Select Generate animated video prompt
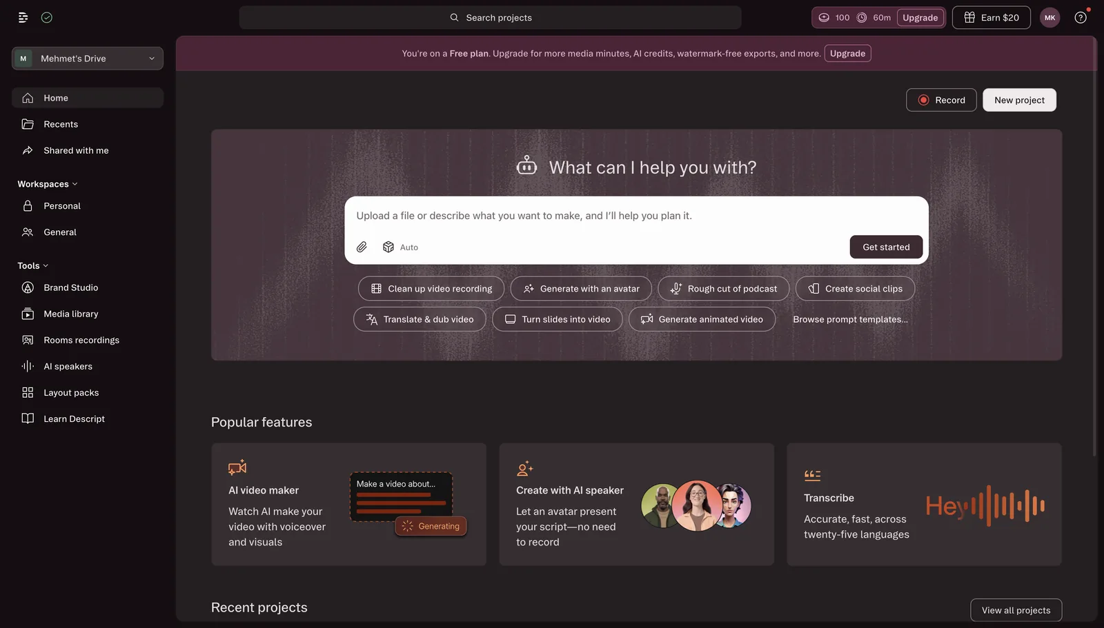Viewport: 1104px width, 628px height. pos(702,319)
